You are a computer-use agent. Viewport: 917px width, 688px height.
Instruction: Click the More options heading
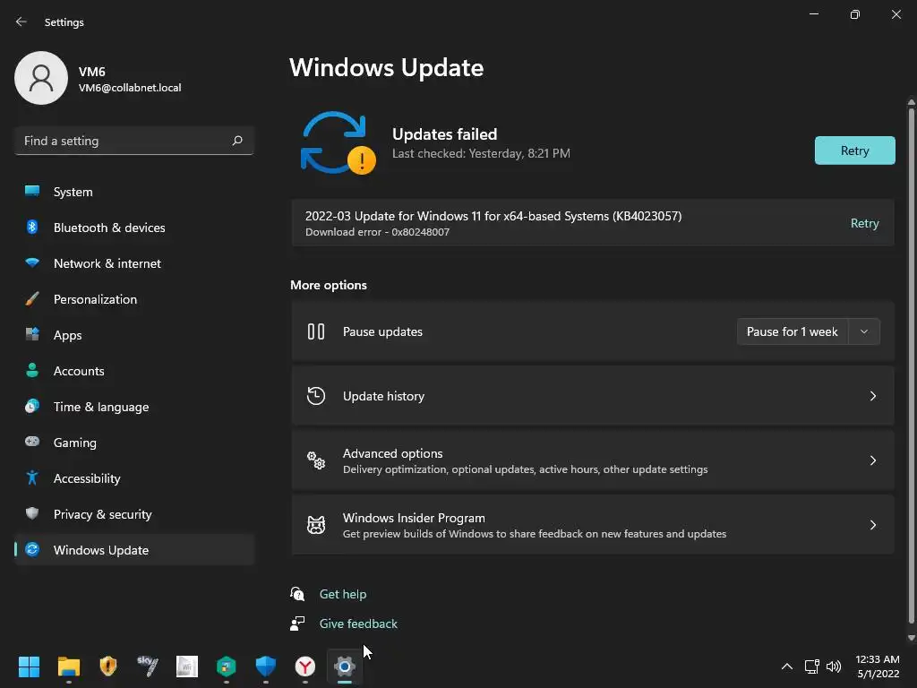[x=329, y=285]
